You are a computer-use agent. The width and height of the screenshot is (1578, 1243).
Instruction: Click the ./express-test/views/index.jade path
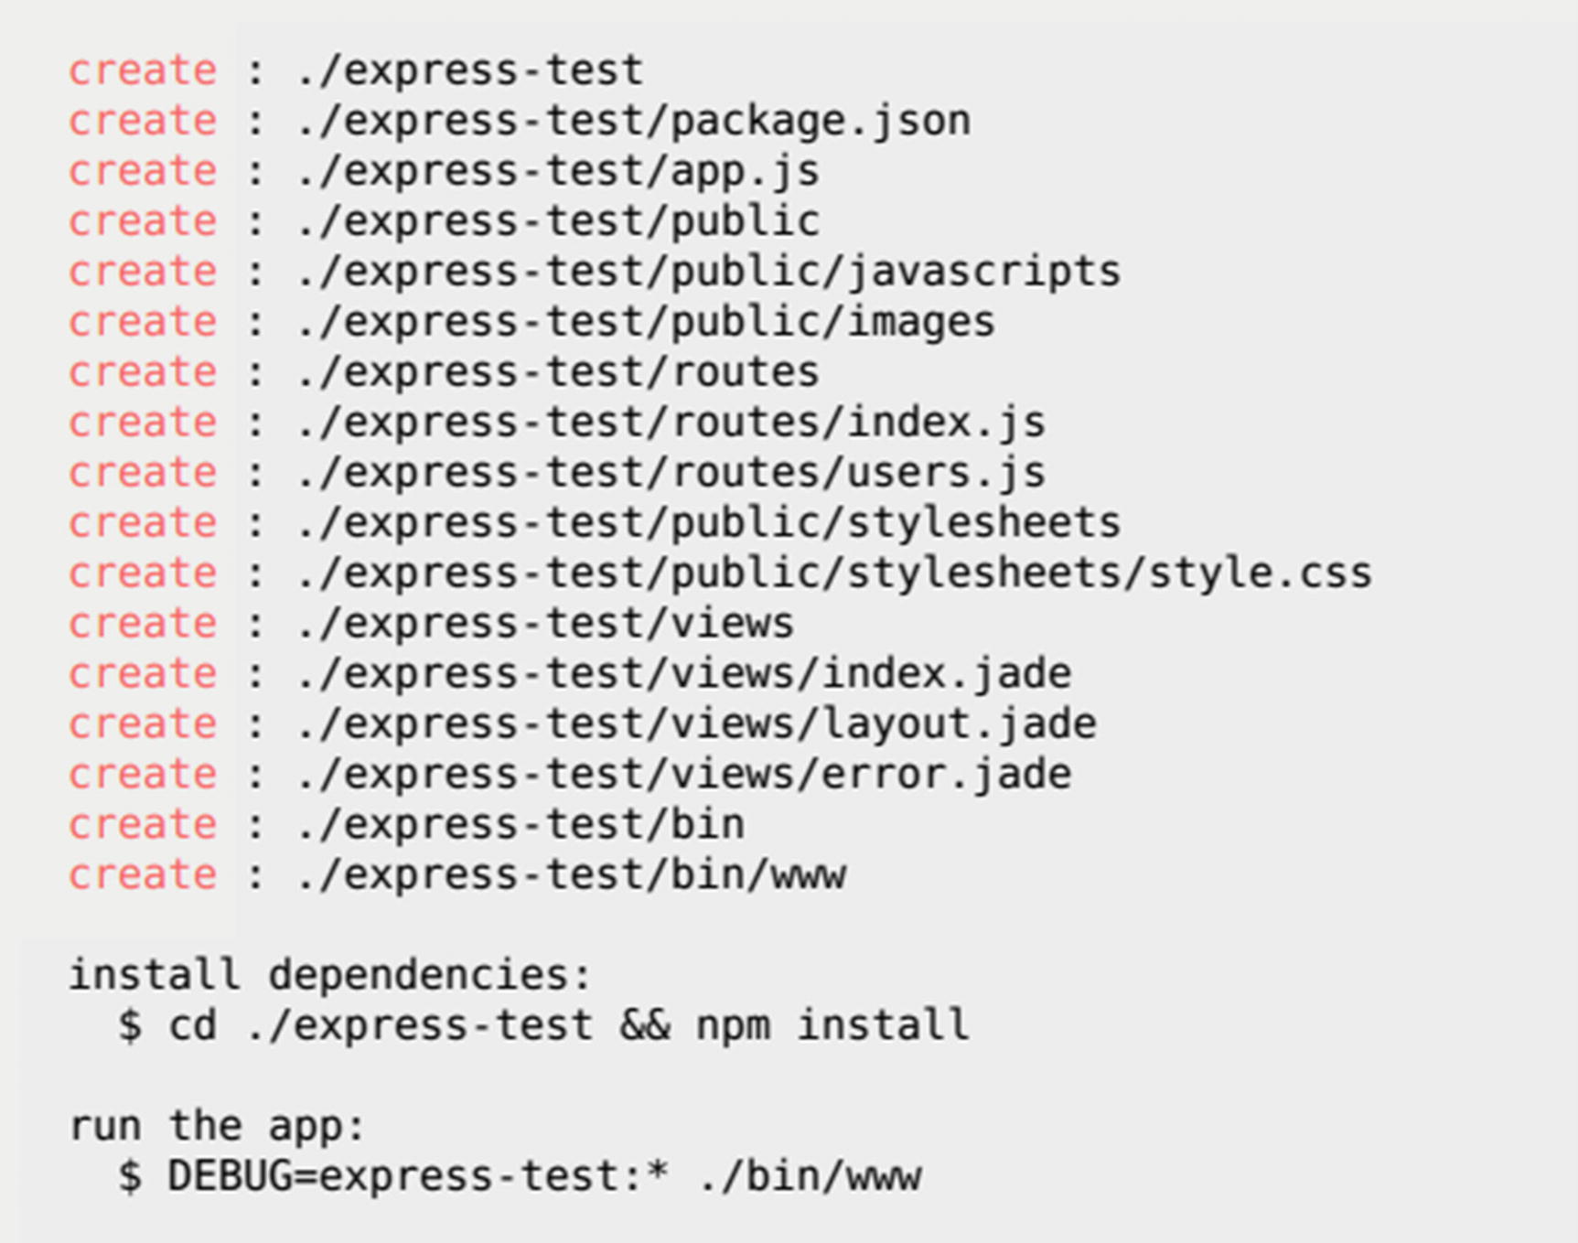(683, 675)
